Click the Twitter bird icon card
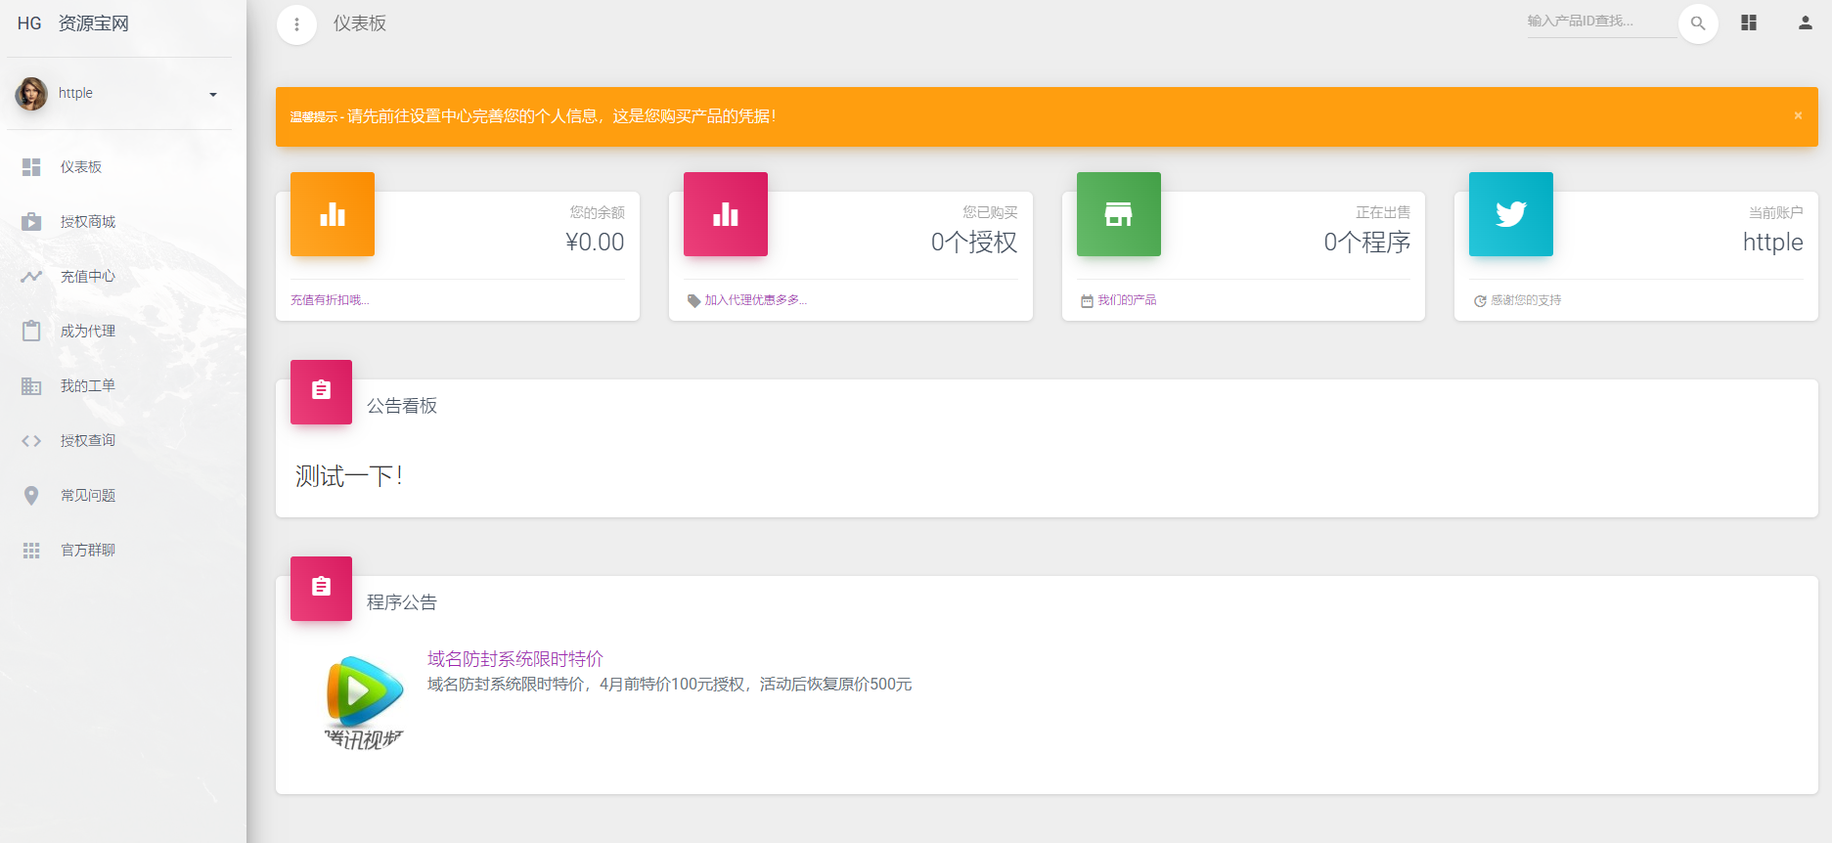The height and width of the screenshot is (843, 1832). click(x=1510, y=214)
